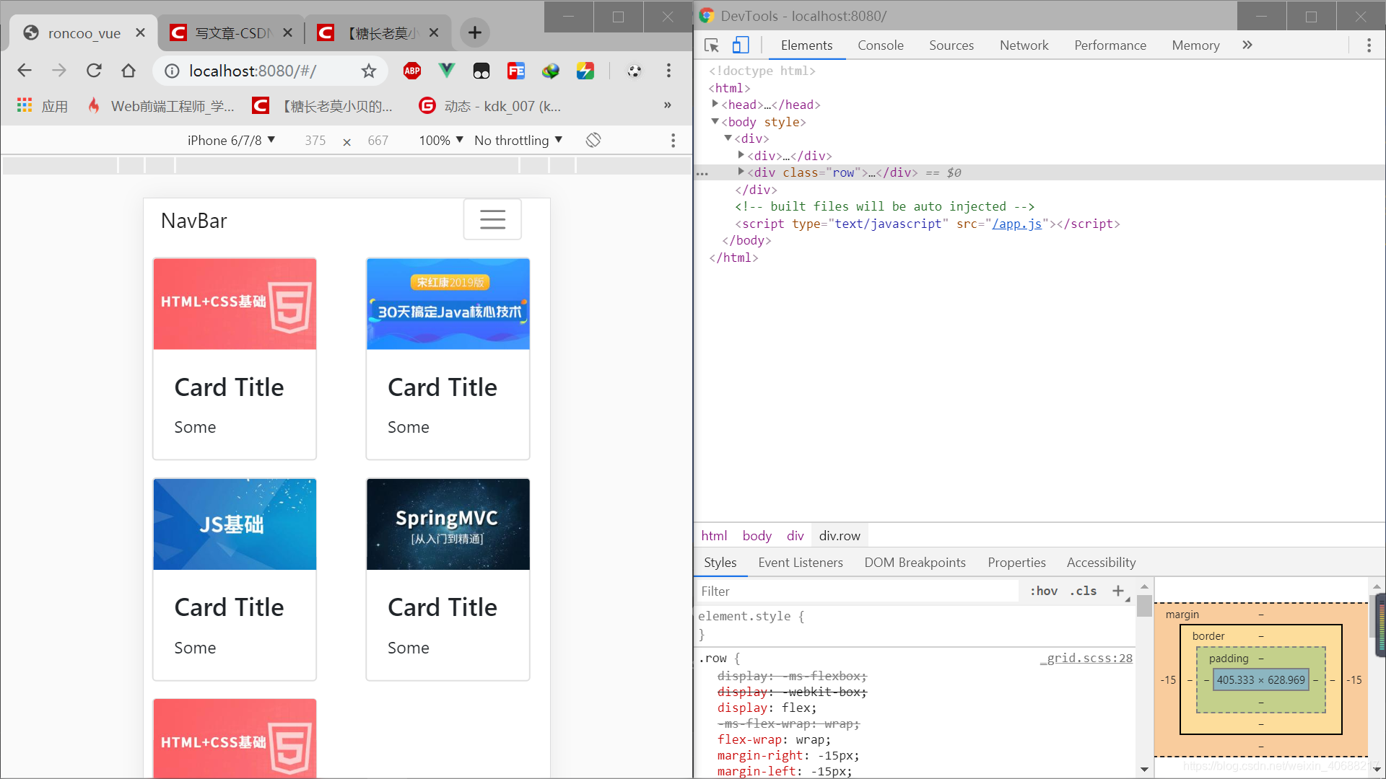Open the /app.js script link
The height and width of the screenshot is (779, 1386).
point(1016,224)
